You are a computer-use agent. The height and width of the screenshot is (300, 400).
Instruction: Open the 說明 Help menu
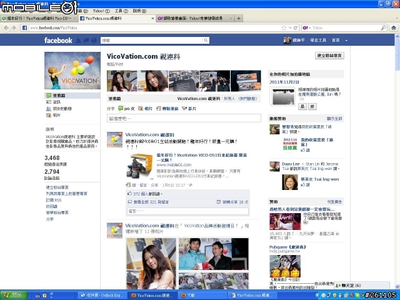pyautogui.click(x=139, y=11)
